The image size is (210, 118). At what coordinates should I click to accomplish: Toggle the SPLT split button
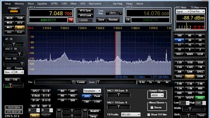(x=35, y=91)
